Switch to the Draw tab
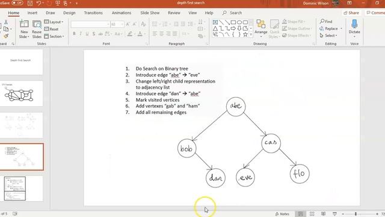 [51, 13]
